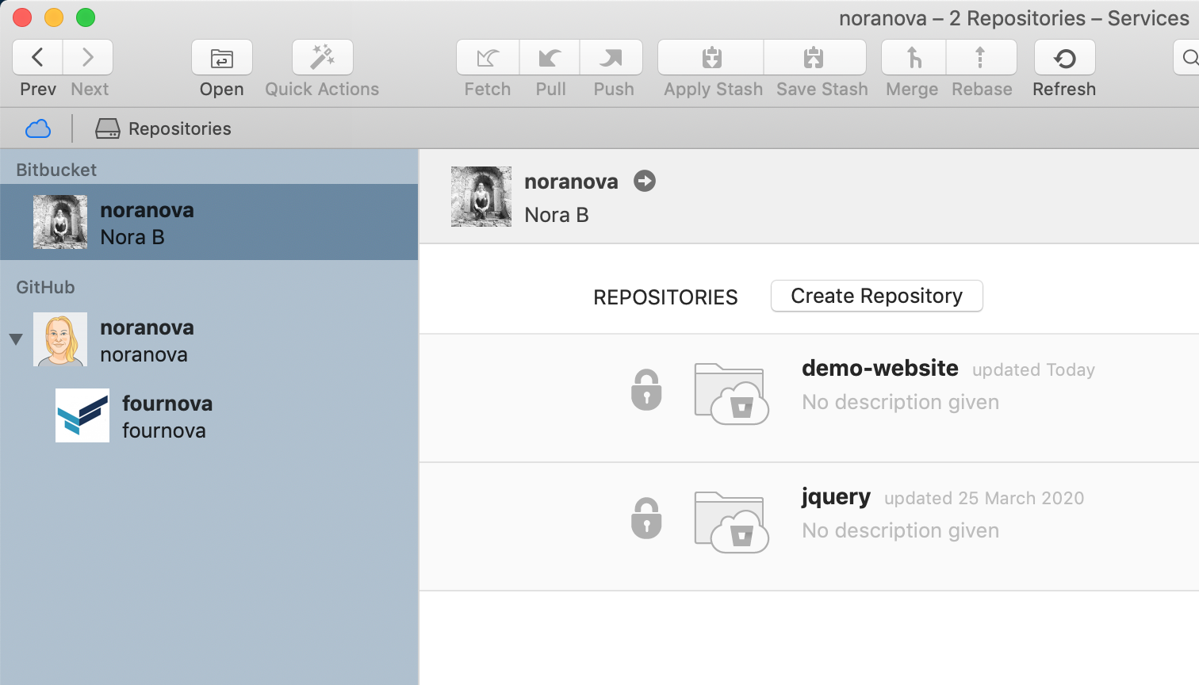Image resolution: width=1199 pixels, height=685 pixels.
Task: Select the Save Stash toolbar icon
Action: tap(814, 57)
